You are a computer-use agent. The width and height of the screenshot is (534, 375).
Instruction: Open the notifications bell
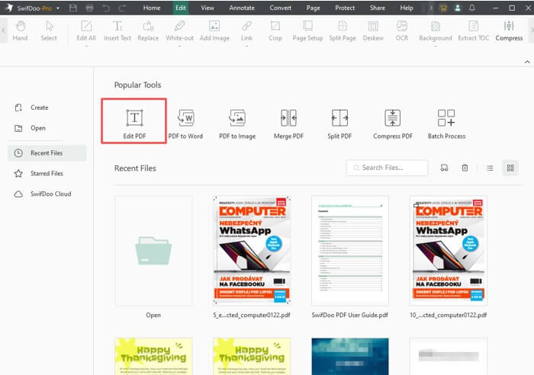coord(472,8)
